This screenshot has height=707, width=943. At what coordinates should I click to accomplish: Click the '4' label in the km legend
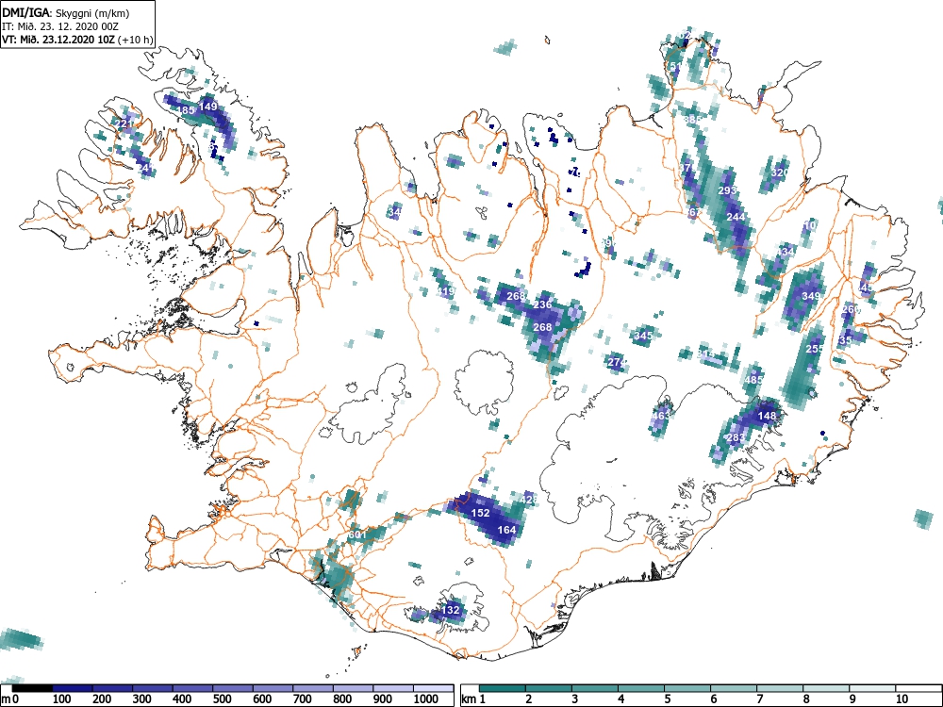621,699
